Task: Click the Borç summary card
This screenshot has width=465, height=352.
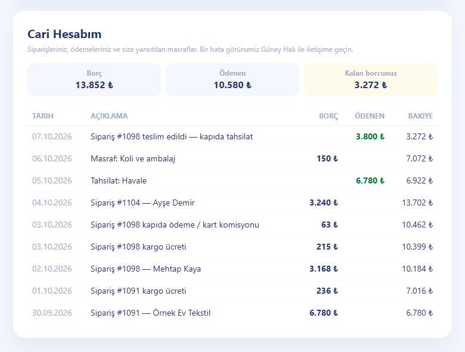Action: coord(94,80)
